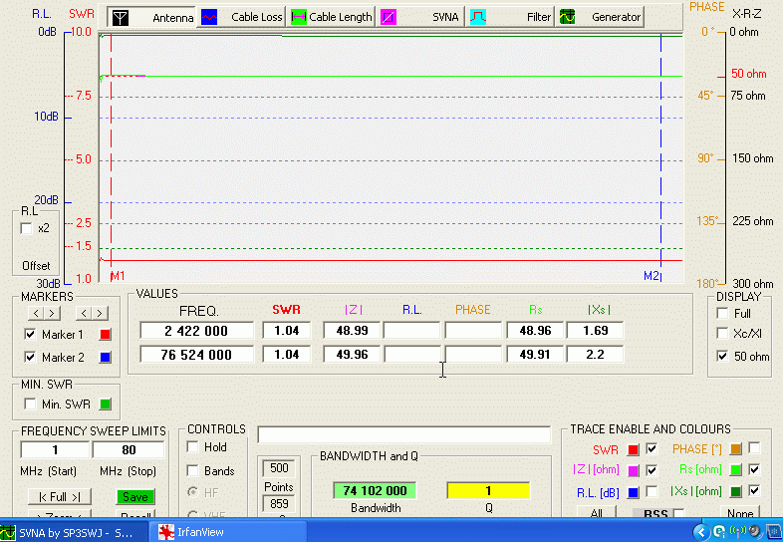Viewport: 783px width, 542px height.
Task: Click the MHz Stop frequency field
Action: pos(130,449)
